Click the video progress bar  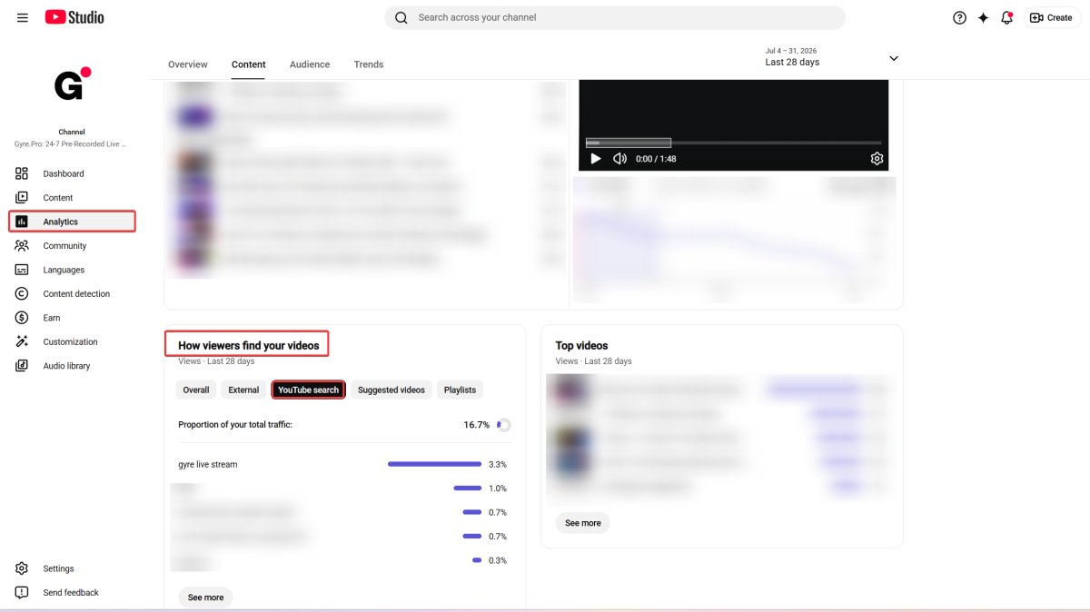click(x=733, y=143)
